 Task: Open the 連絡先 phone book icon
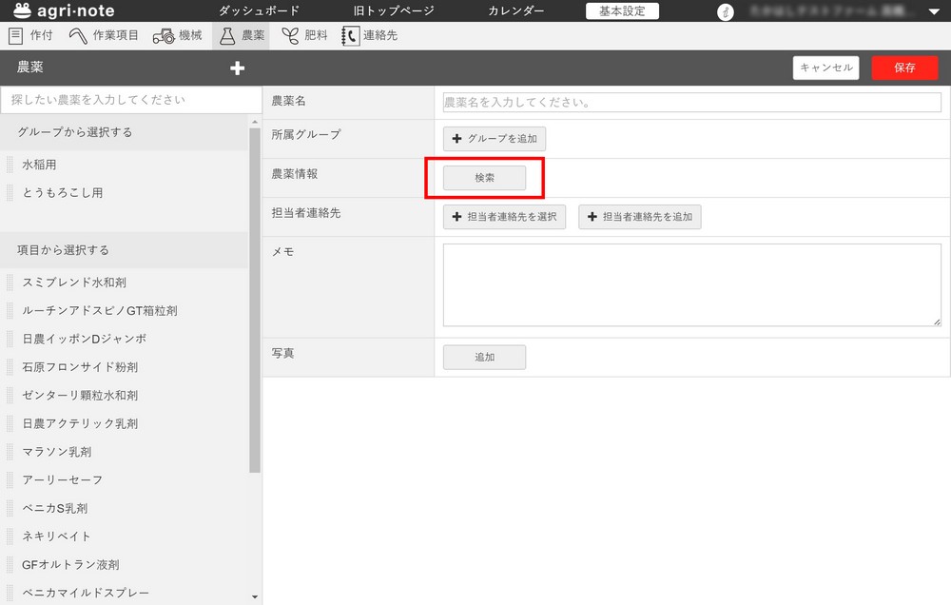[x=350, y=36]
